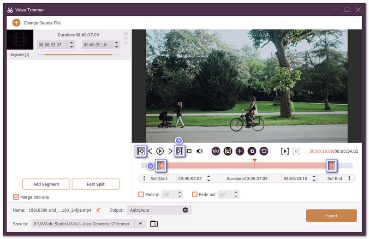Click the Export button
This screenshot has height=239, width=369.
point(331,215)
